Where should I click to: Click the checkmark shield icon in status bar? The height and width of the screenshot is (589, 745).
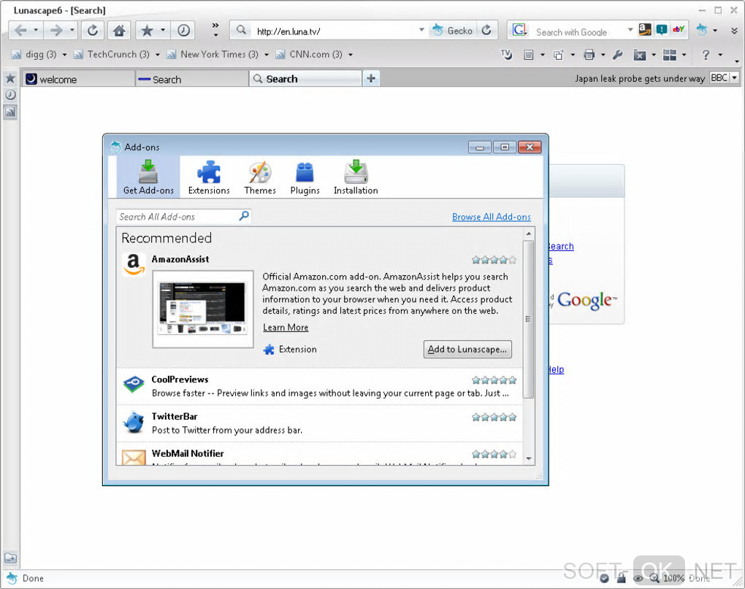click(x=604, y=578)
